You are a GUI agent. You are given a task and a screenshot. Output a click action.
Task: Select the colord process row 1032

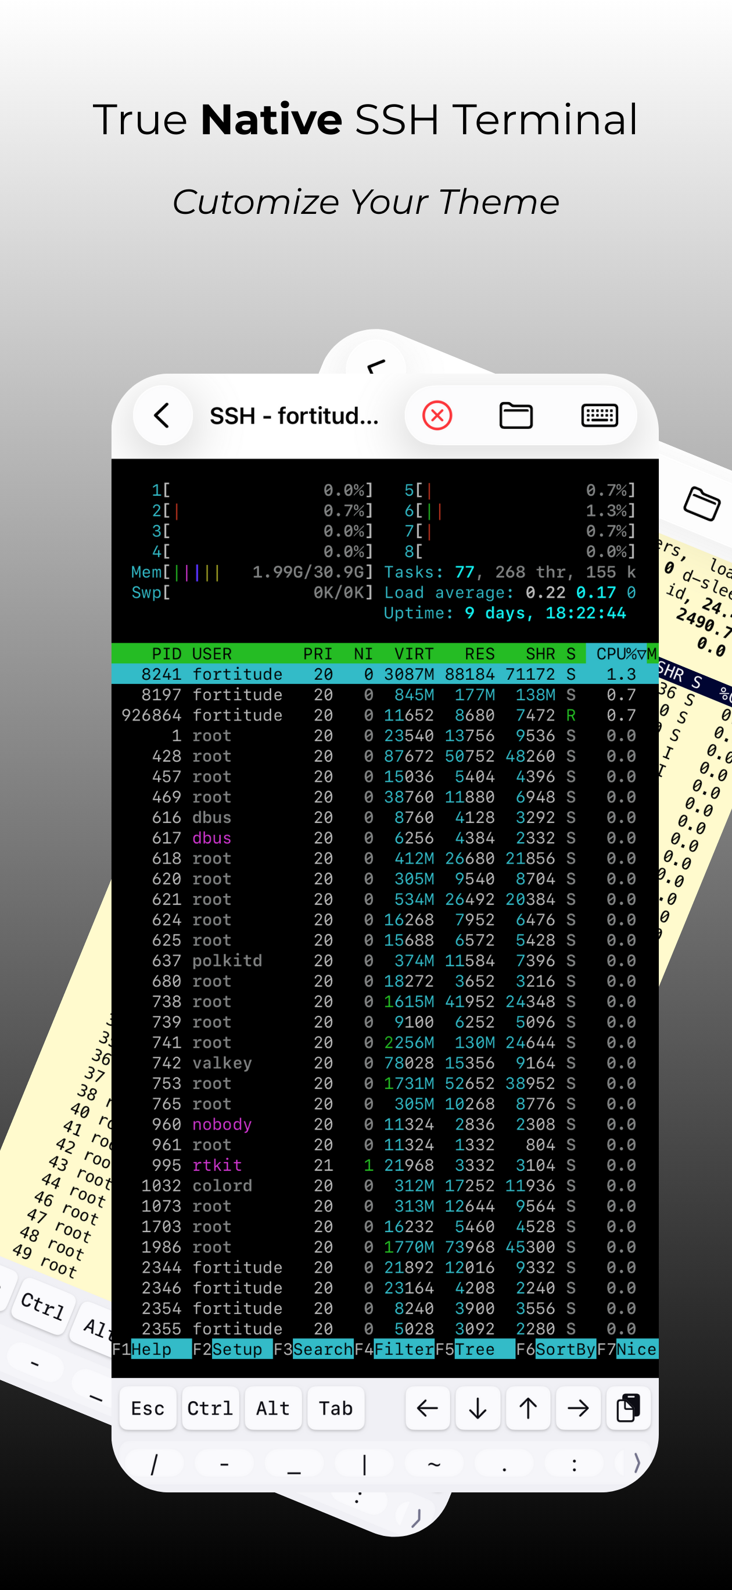pos(385,1185)
